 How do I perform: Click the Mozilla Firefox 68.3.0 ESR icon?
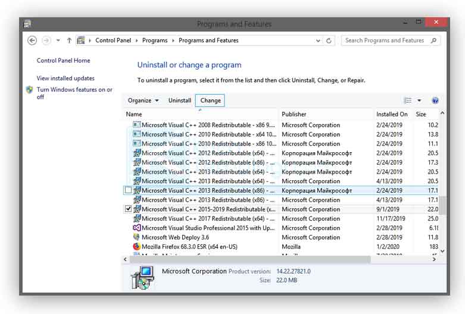[137, 246]
